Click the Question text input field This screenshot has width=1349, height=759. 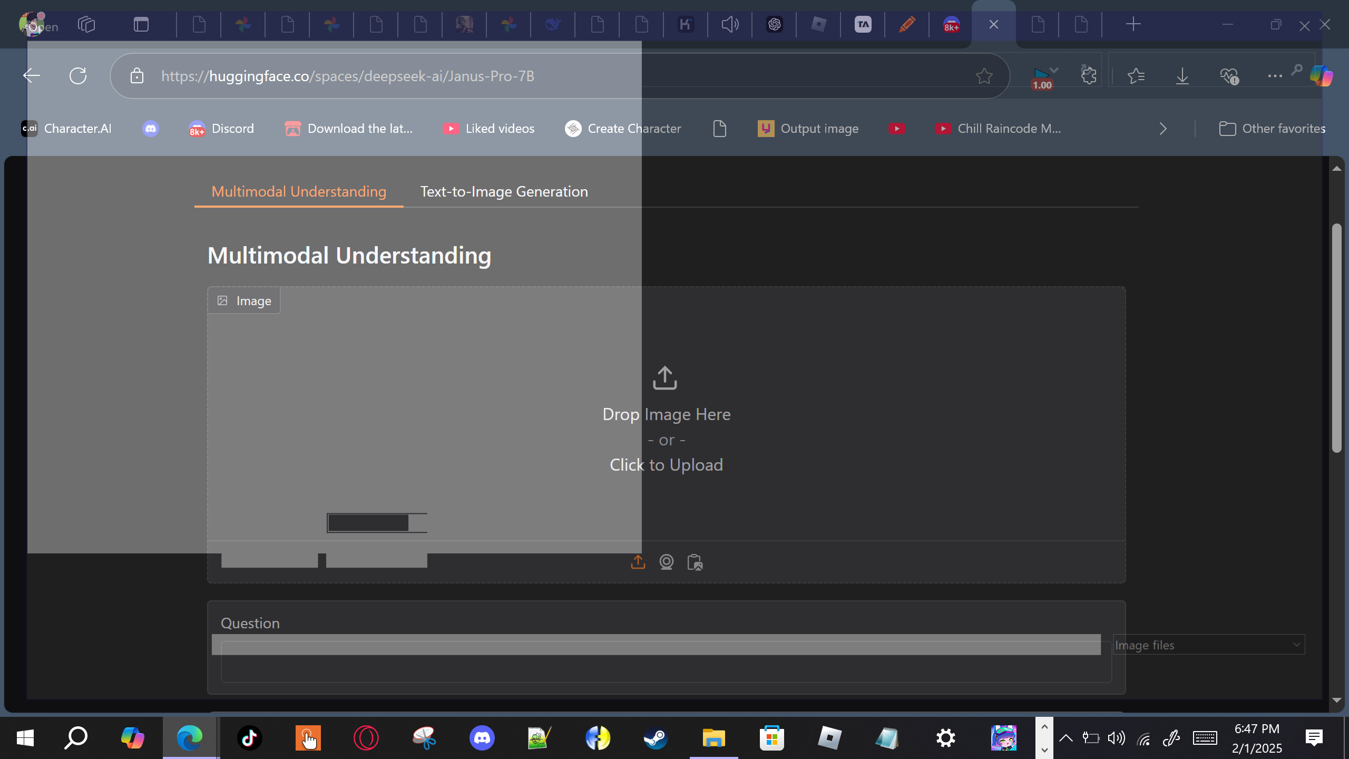(x=666, y=667)
